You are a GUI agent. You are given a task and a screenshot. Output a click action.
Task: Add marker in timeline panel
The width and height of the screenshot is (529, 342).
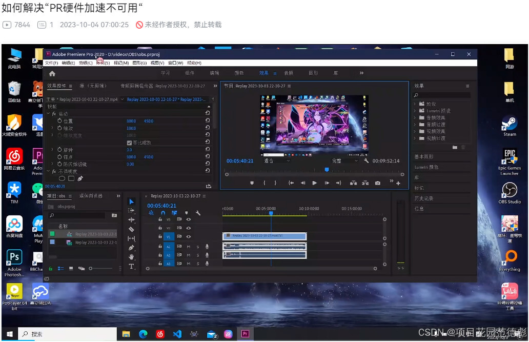pos(186,213)
